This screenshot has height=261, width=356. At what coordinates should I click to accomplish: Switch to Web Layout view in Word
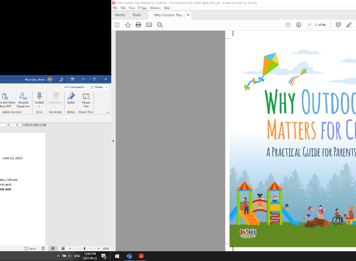[x=62, y=249]
